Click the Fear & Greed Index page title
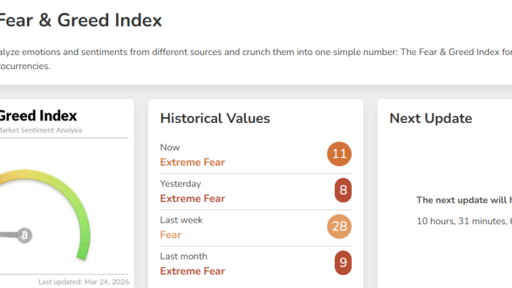This screenshot has width=512, height=288. coord(80,20)
